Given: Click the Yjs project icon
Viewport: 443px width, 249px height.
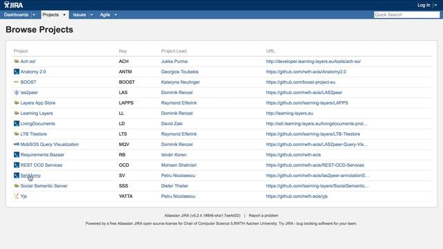Looking at the screenshot, I should [17, 196].
